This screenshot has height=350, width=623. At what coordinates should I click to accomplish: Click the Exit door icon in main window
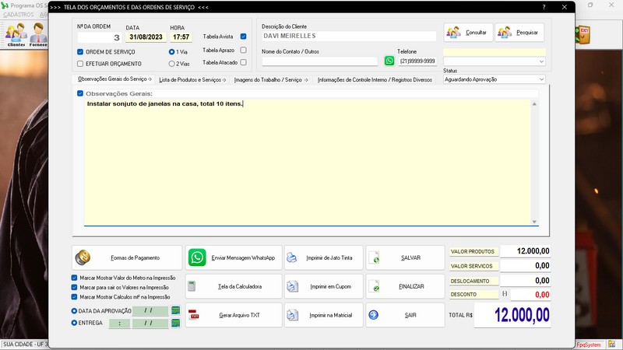coord(583,35)
